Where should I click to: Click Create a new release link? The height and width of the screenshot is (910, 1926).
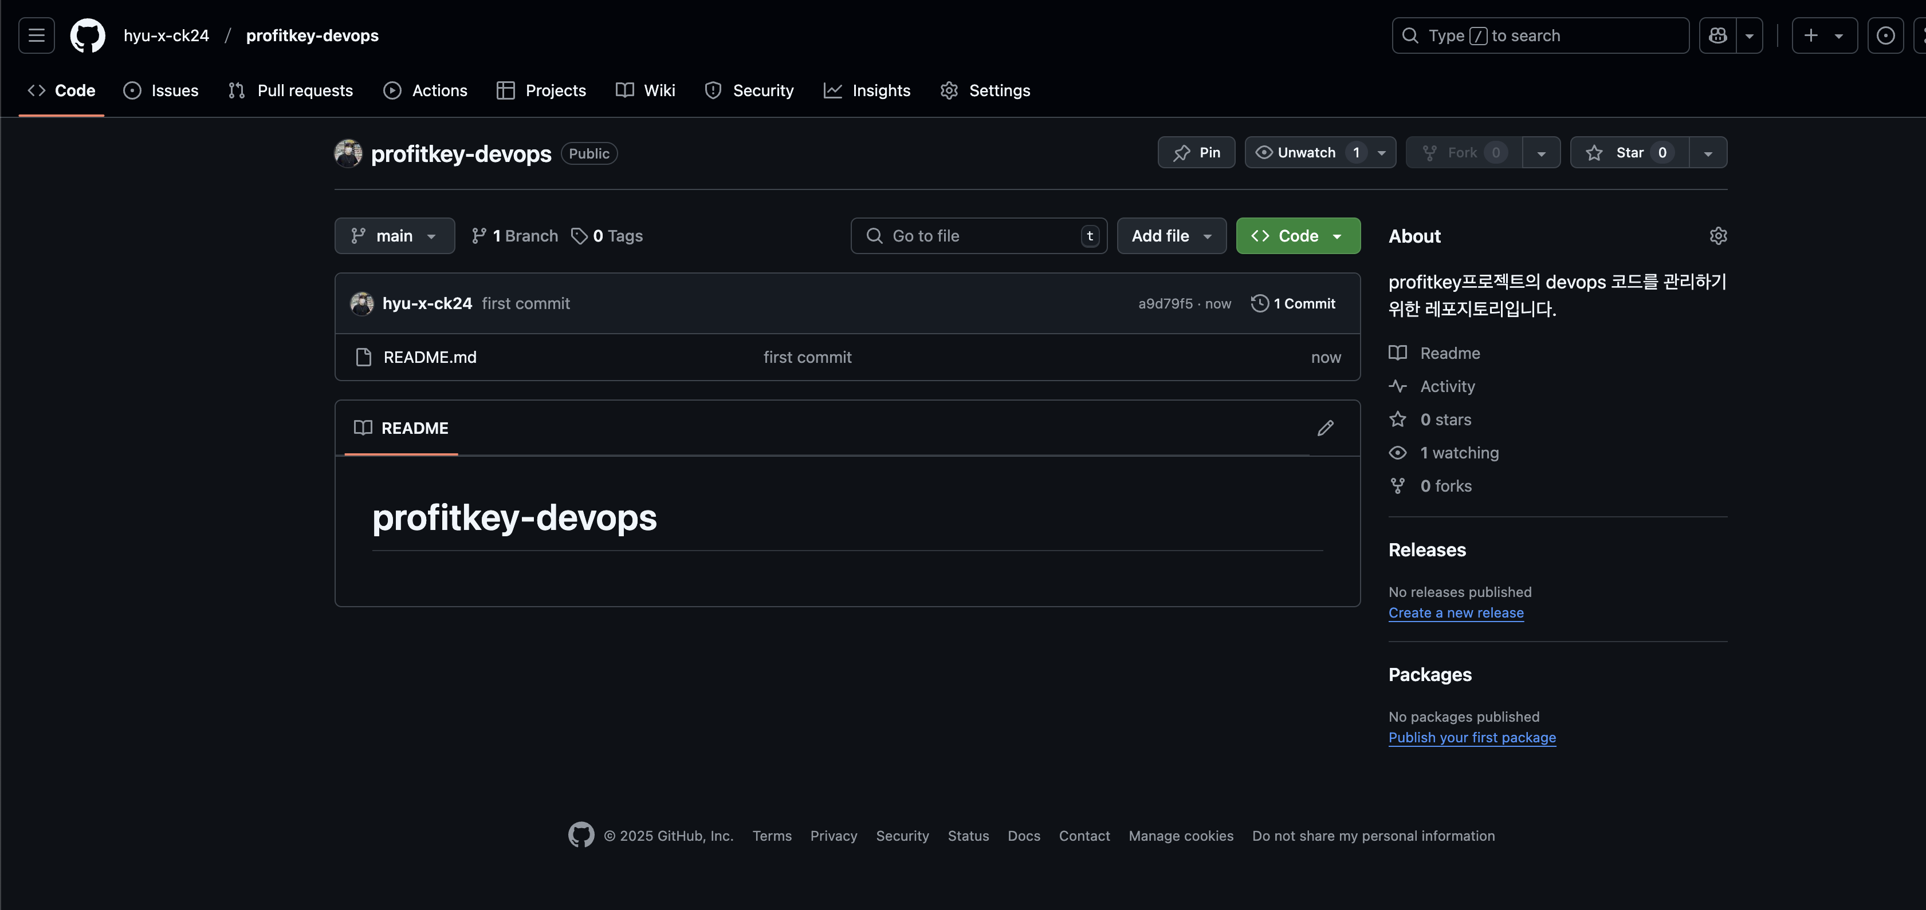1455,612
